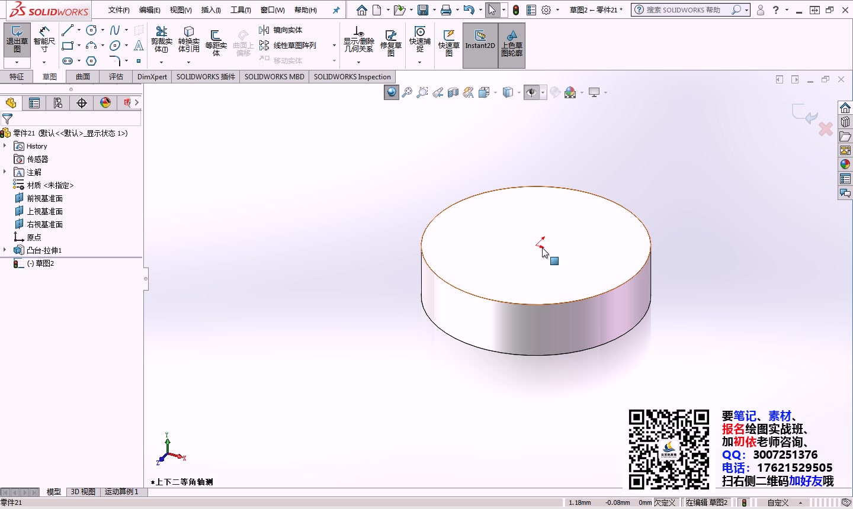Select the Straight Slot tool
The image size is (853, 509).
click(68, 61)
